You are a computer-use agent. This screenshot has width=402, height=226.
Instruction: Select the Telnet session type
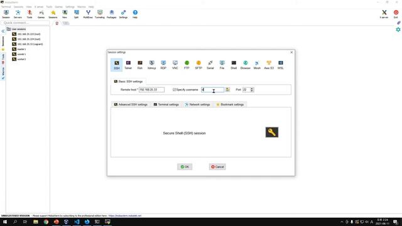tap(128, 65)
